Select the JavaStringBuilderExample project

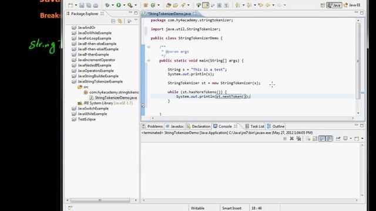(x=95, y=76)
